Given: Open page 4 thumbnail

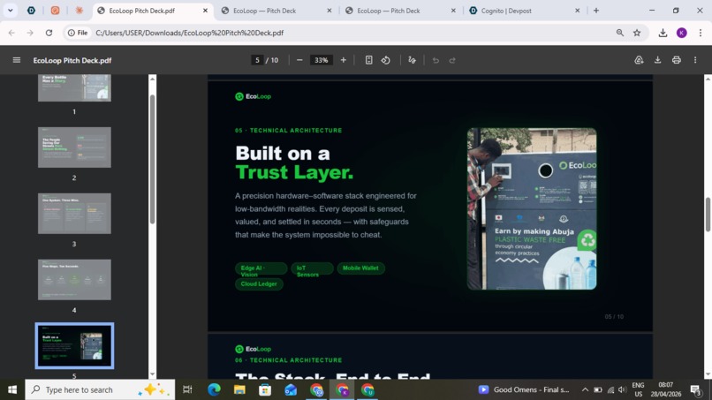Looking at the screenshot, I should (x=74, y=280).
